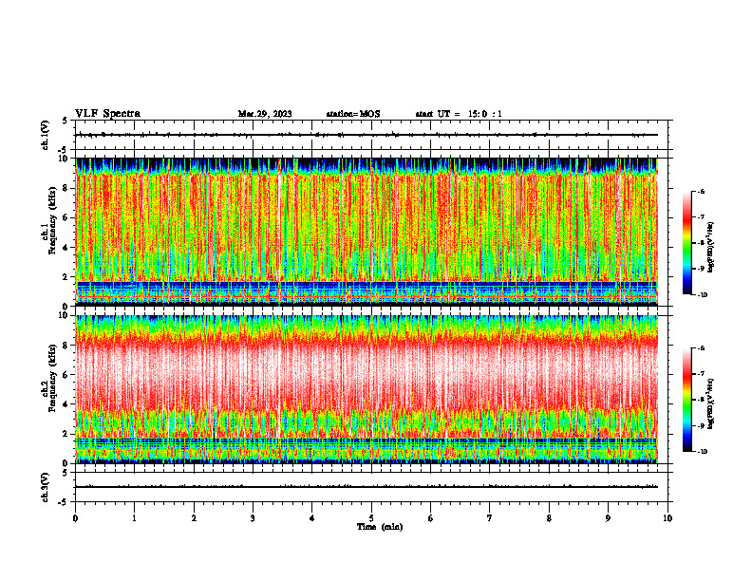Click time axis tick label "3"

[x=253, y=518]
